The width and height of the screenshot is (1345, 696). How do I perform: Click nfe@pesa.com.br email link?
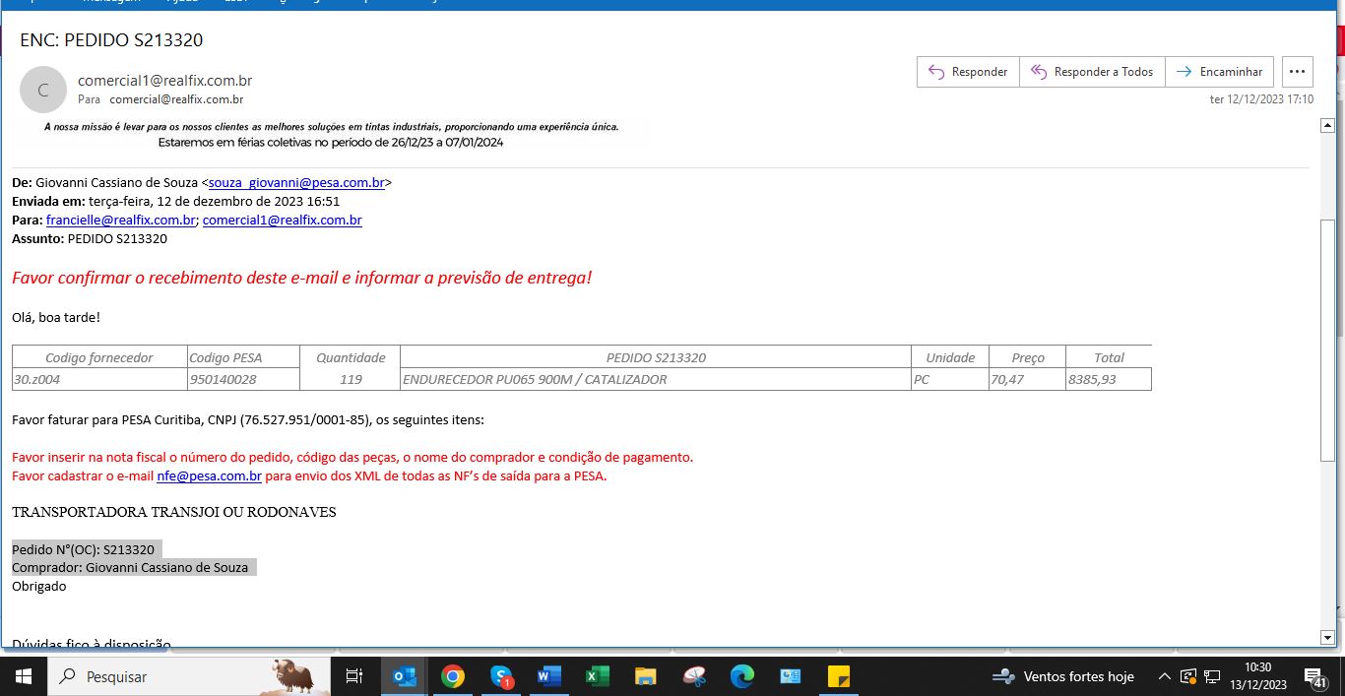[209, 476]
